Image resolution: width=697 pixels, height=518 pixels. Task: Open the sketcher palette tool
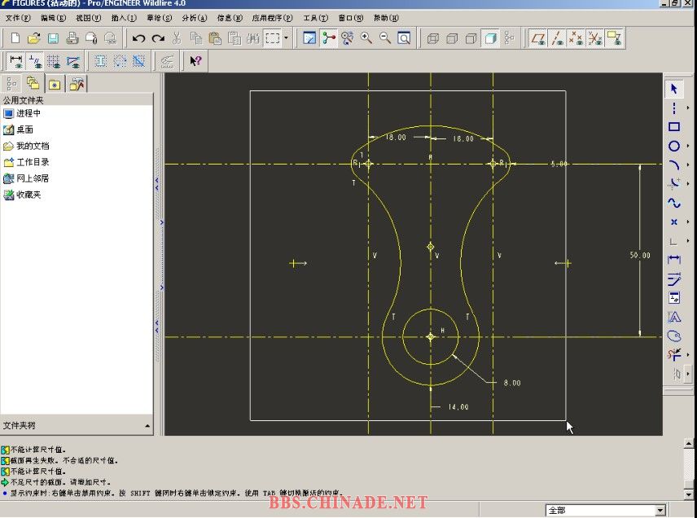coord(674,336)
